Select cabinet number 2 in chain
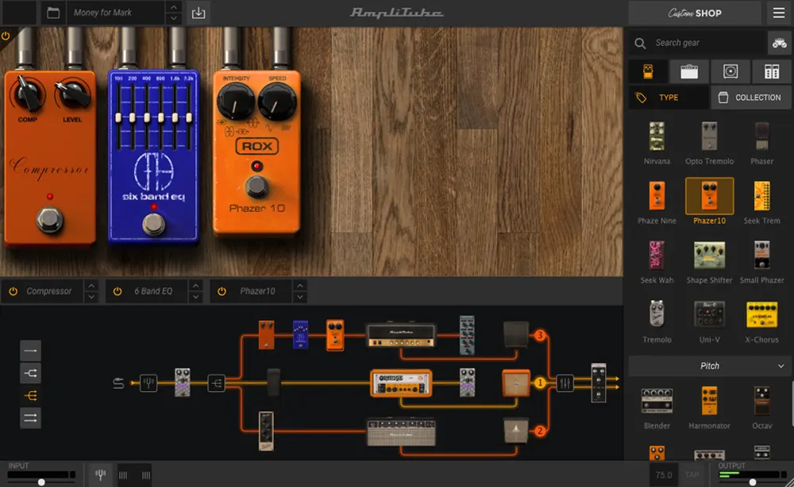 516,431
